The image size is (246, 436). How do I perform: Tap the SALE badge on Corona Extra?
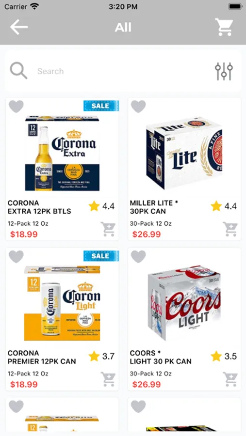tap(101, 106)
